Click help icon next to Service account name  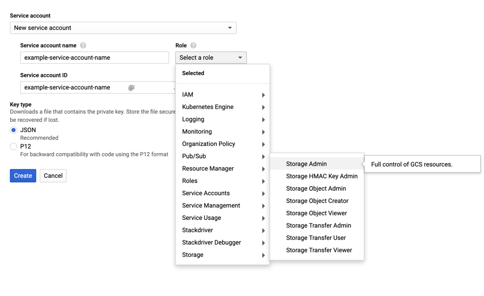tap(83, 45)
